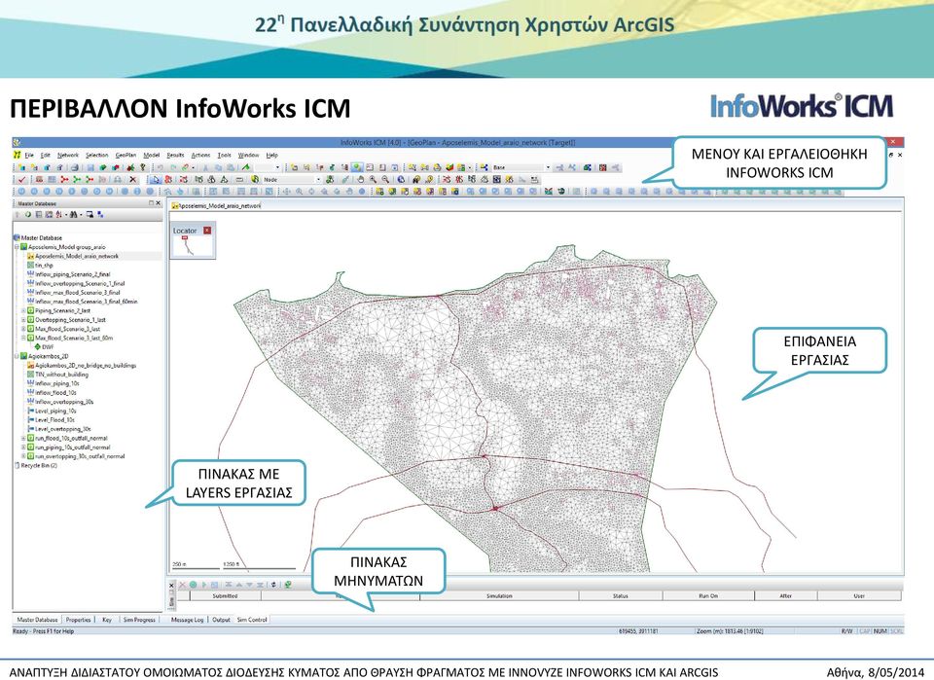
Task: Click the floppy disk save icon
Action: [x=90, y=168]
